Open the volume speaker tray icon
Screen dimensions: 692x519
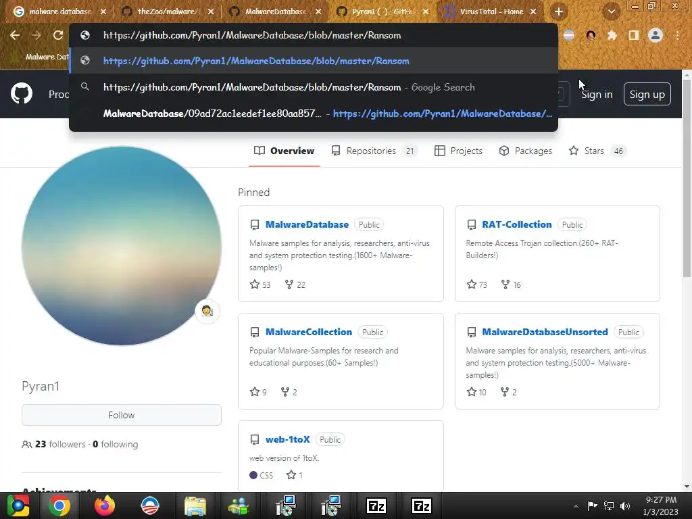(x=625, y=506)
